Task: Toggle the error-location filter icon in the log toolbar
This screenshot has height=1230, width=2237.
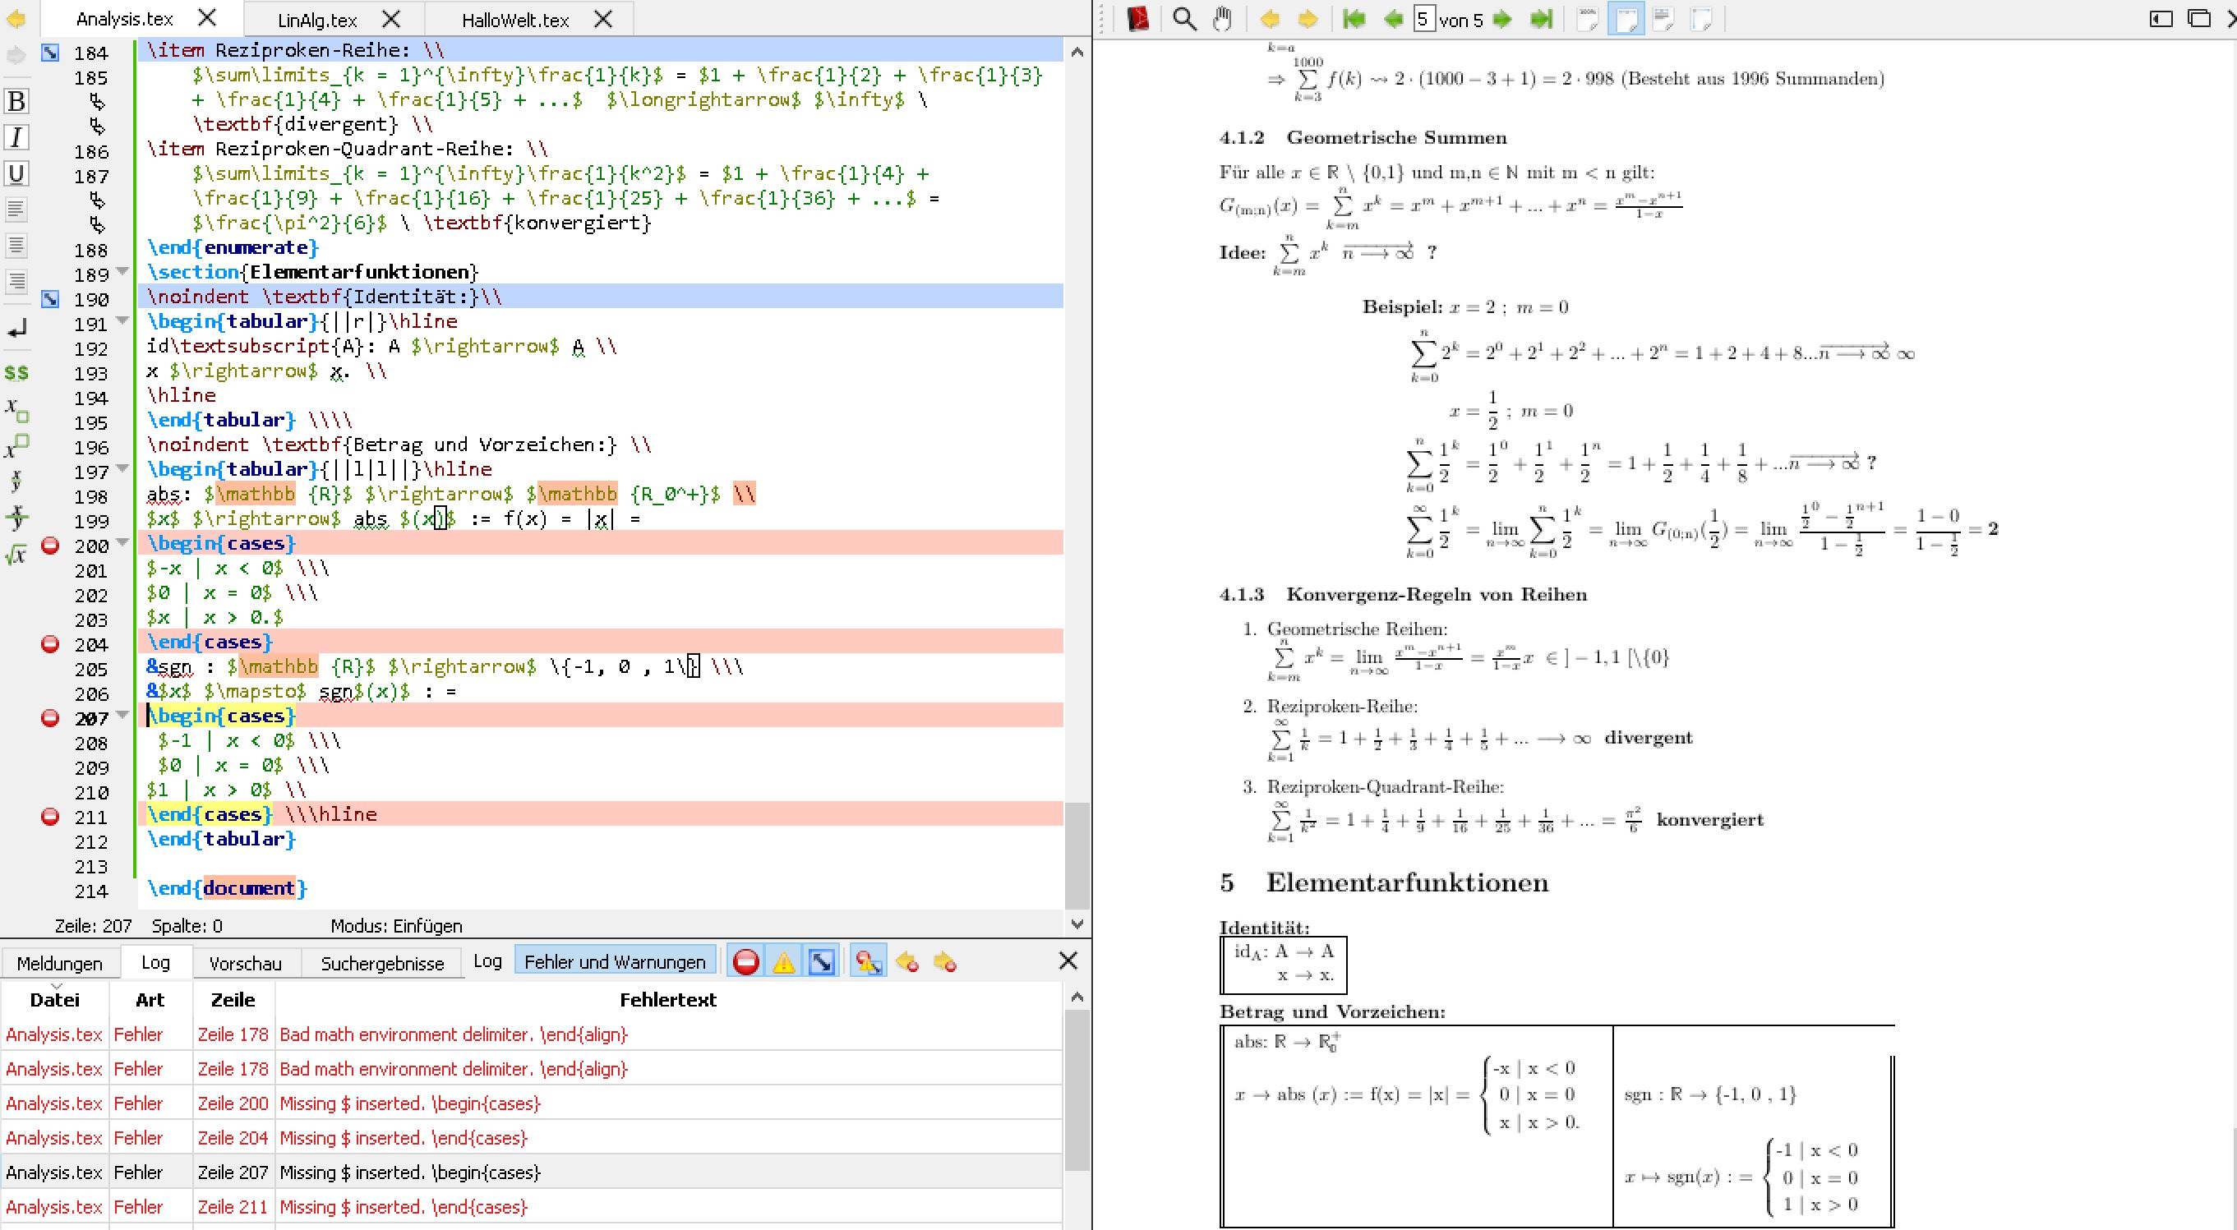Action: 868,962
